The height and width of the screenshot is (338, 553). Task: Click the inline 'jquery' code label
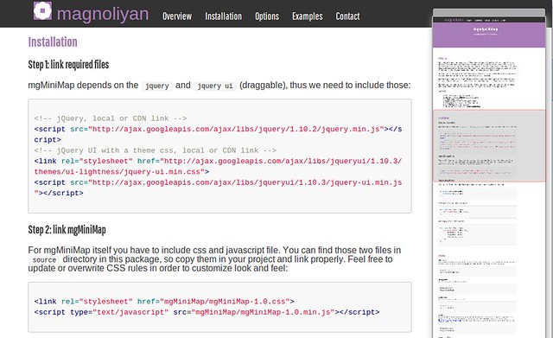[157, 86]
